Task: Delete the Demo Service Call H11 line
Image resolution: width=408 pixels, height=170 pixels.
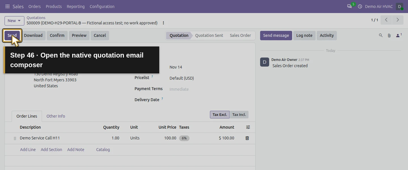Action: (x=247, y=138)
